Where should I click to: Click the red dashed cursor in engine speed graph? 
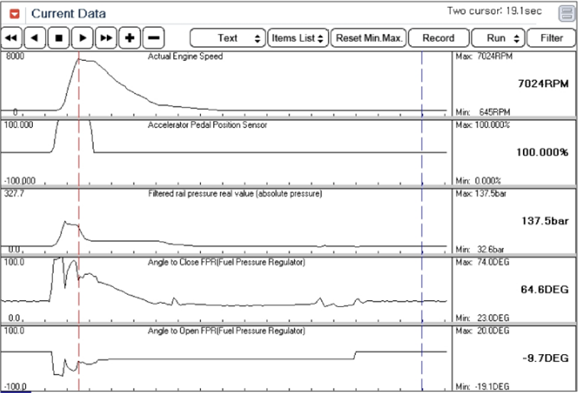coord(79,85)
